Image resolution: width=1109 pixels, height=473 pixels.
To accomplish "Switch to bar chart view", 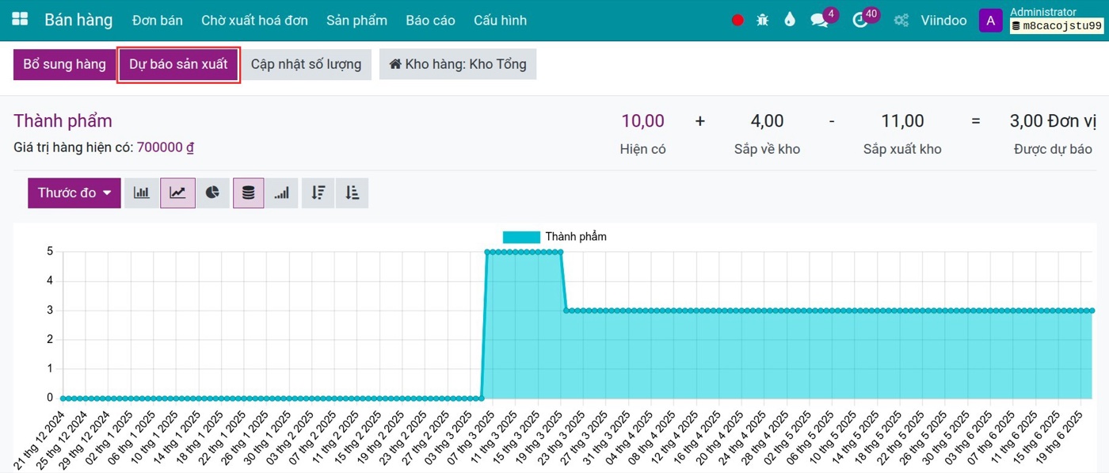I will coord(142,193).
